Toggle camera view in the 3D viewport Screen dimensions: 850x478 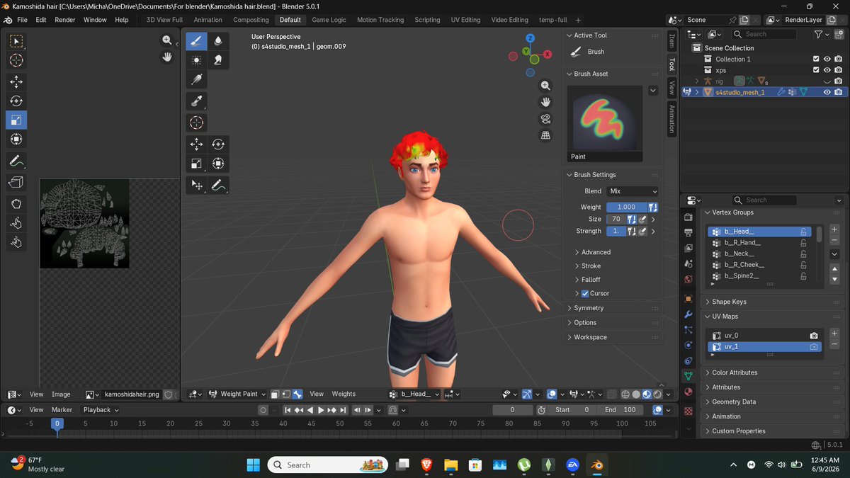[545, 118]
